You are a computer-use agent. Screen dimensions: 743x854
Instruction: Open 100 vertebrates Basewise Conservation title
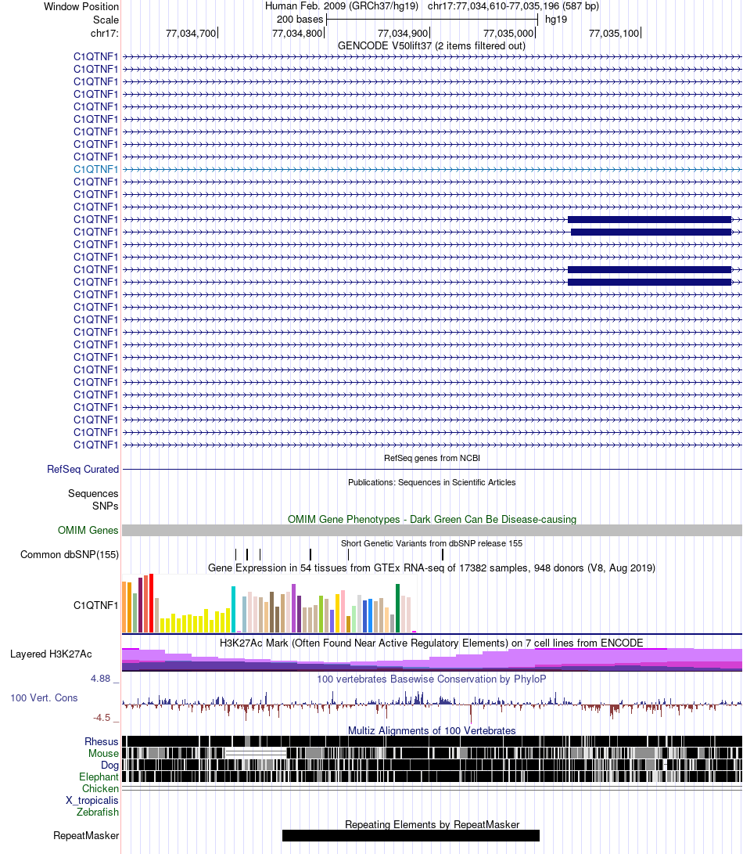[x=432, y=679]
